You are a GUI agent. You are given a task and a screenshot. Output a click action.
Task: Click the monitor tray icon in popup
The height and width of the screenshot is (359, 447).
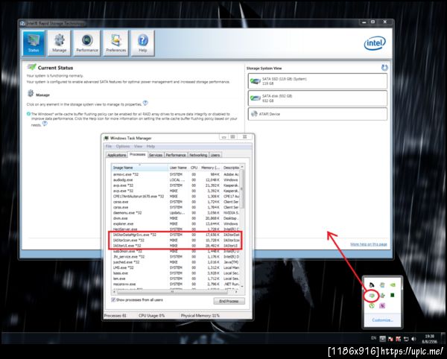(x=382, y=285)
